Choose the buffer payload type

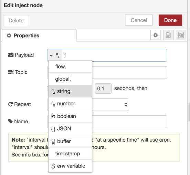(70, 141)
